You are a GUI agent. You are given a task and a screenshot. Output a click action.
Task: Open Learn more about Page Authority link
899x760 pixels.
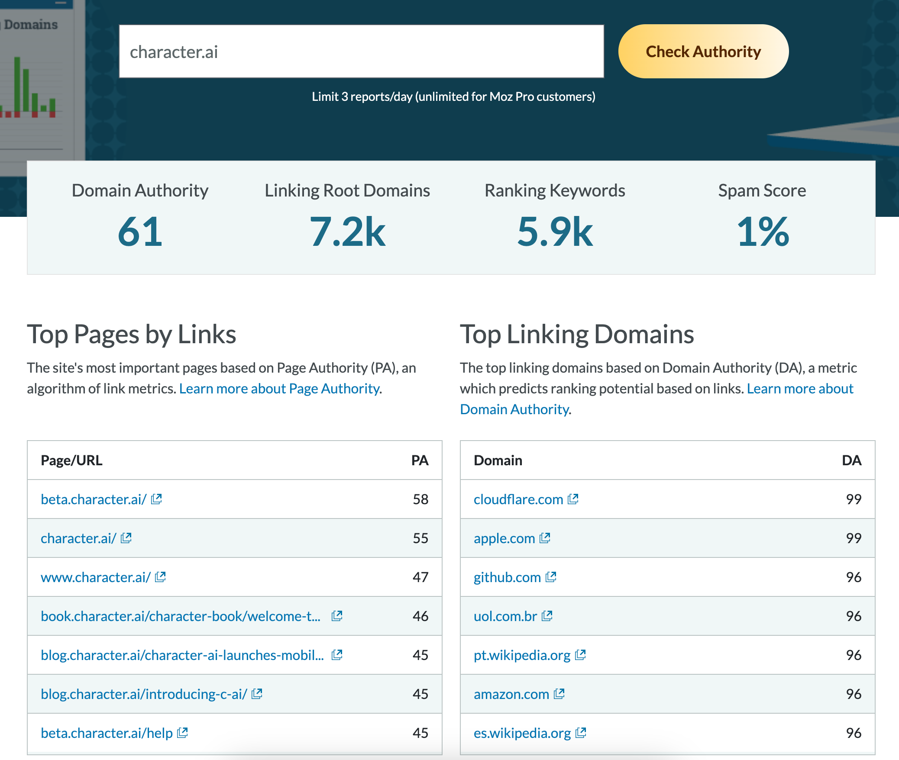(279, 389)
